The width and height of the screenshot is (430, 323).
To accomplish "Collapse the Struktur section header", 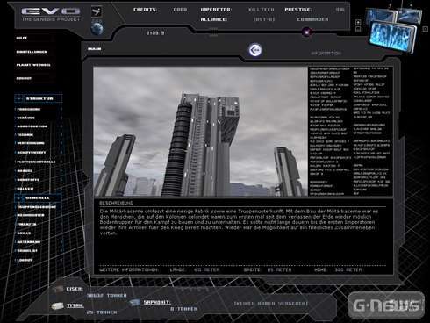I will 39,99.
